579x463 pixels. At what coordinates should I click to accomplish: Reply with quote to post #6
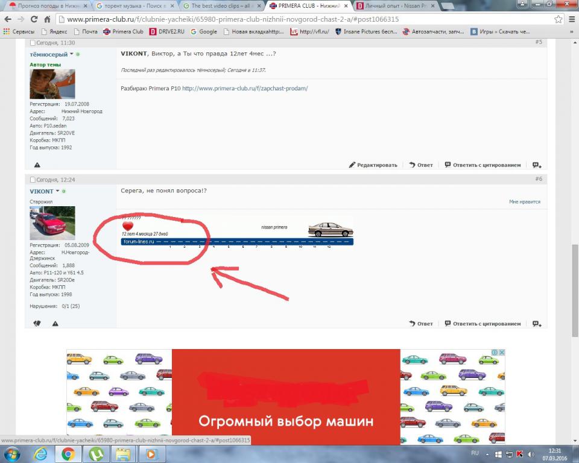pos(482,324)
